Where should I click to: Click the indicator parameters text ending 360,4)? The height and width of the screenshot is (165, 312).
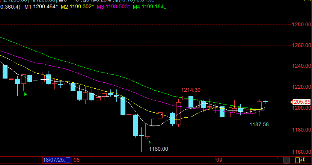10,7
